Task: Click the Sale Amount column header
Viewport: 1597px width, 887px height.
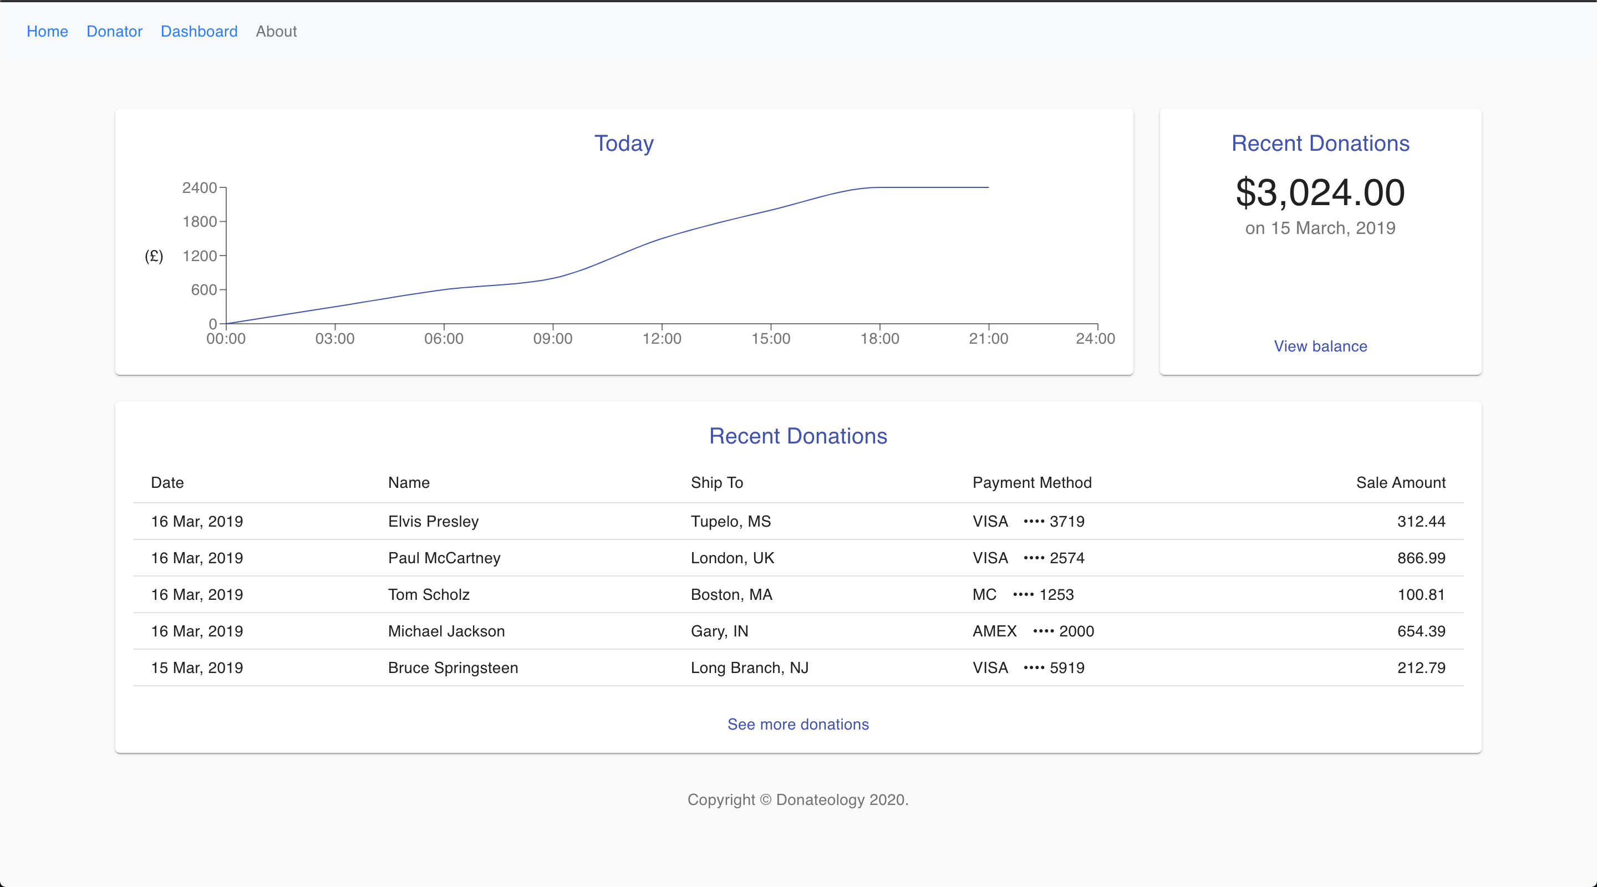Action: (x=1401, y=482)
